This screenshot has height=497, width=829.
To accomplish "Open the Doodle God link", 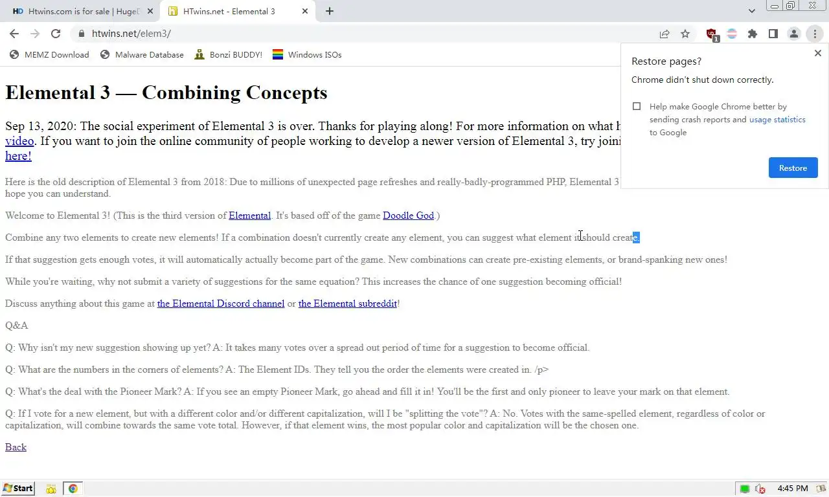I will [408, 215].
